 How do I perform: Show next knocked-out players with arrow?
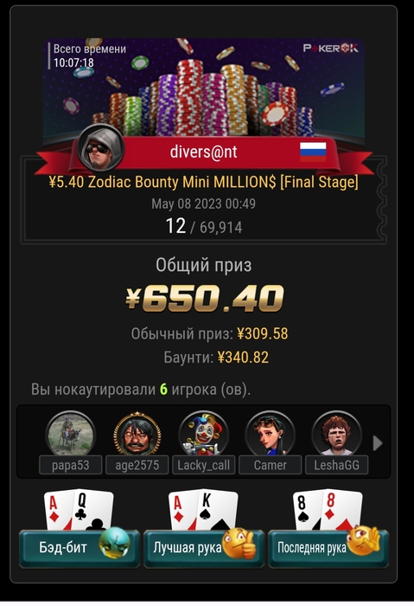click(378, 443)
